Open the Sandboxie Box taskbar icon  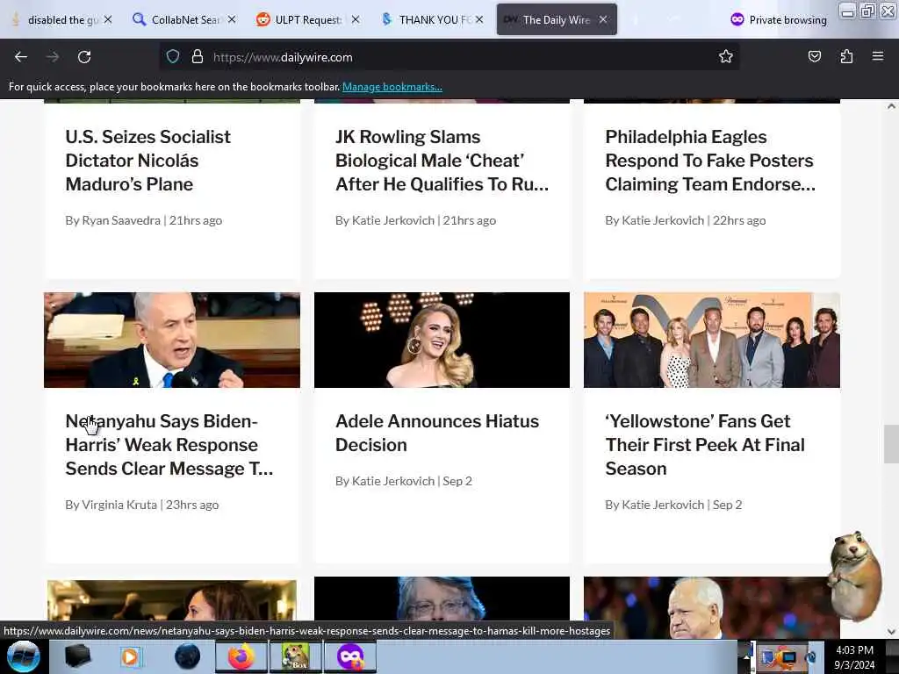[295, 656]
